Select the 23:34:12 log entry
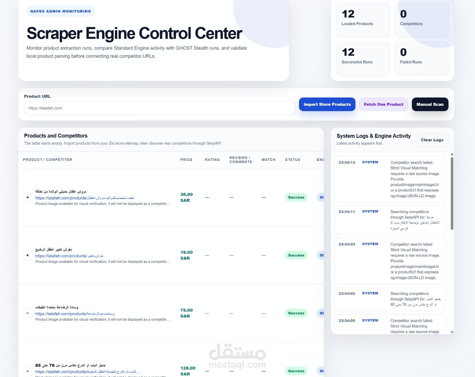Screen dimensions: 475x377 tap(390, 179)
